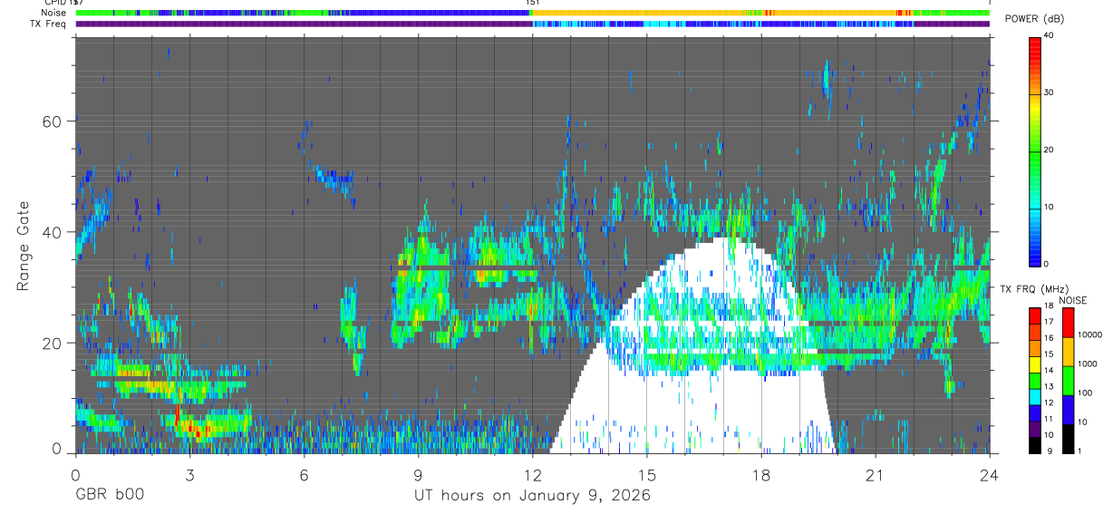This screenshot has height=514, width=1113.
Task: Click the '40' label on POWER colorbar
Action: (1050, 36)
